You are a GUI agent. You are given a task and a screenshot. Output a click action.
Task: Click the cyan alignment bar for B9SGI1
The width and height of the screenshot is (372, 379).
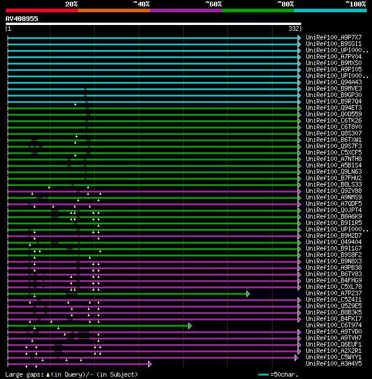(x=153, y=44)
